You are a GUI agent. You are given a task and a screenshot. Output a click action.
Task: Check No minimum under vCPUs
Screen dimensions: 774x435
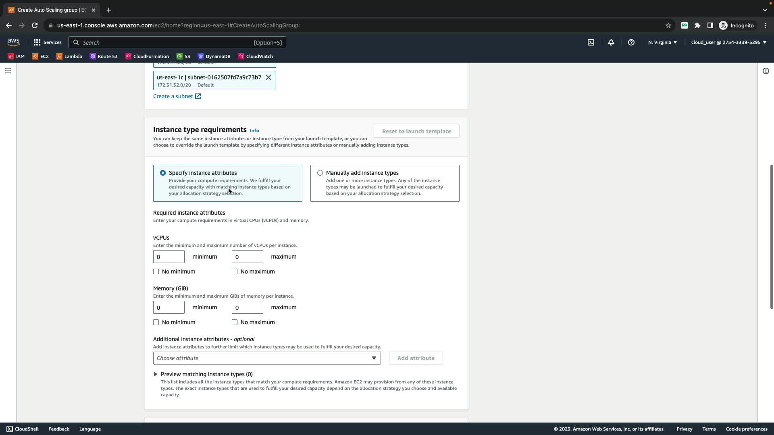pos(156,271)
